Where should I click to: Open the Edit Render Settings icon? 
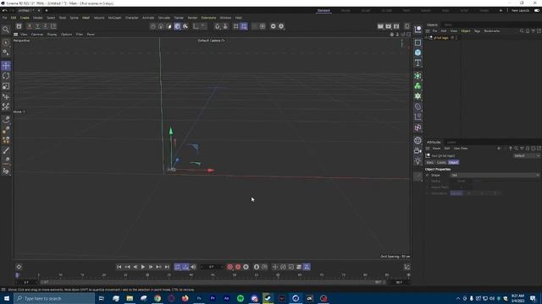(396, 26)
